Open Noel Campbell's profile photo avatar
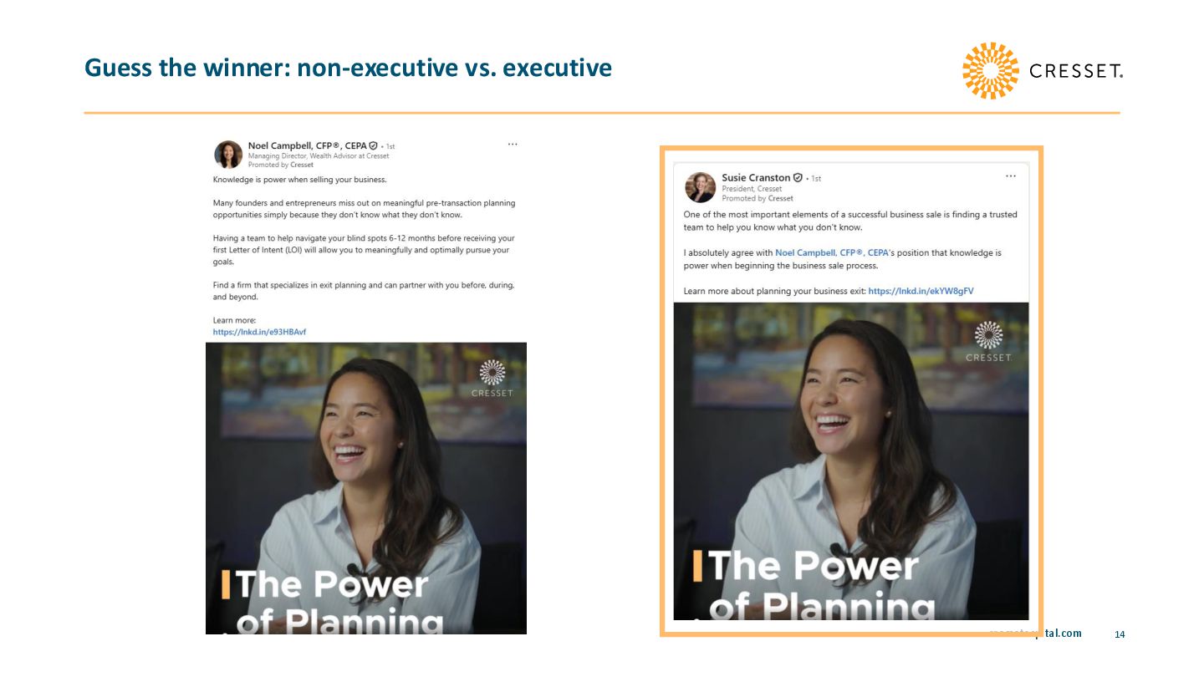Image resolution: width=1204 pixels, height=677 pixels. tap(228, 155)
